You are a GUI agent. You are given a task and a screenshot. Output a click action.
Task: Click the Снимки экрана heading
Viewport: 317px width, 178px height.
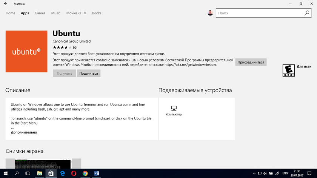[x=25, y=151]
